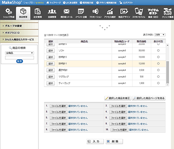Click ファイルを選択 button for slot 5
The height and width of the screenshot is (149, 174).
tap(58, 118)
